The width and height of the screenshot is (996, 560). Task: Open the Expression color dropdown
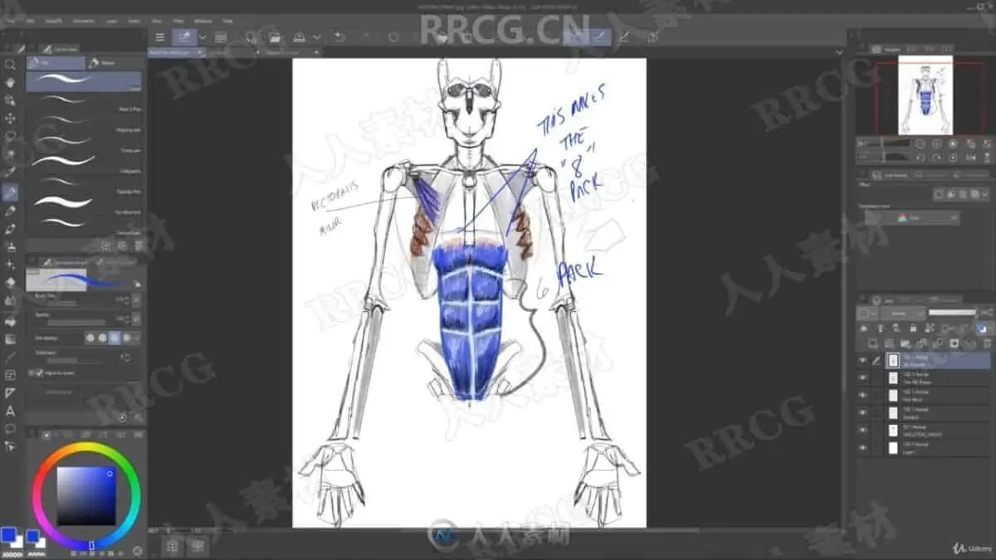912,217
